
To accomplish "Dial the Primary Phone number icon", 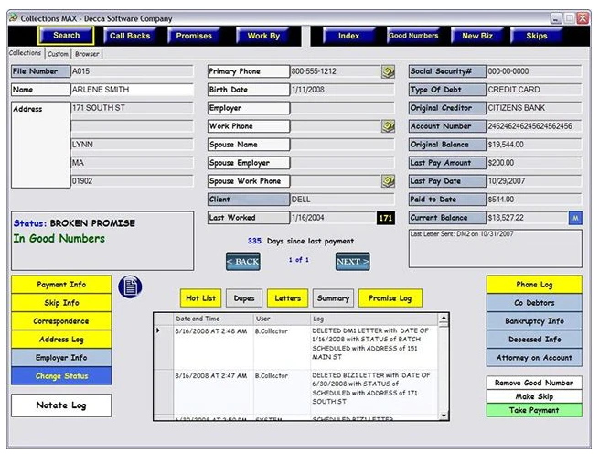I will pyautogui.click(x=388, y=71).
